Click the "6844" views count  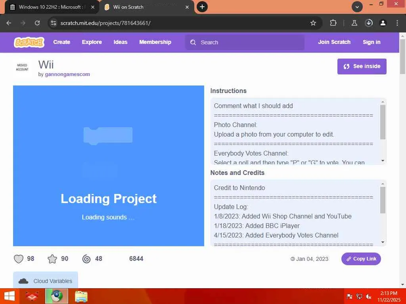click(136, 259)
